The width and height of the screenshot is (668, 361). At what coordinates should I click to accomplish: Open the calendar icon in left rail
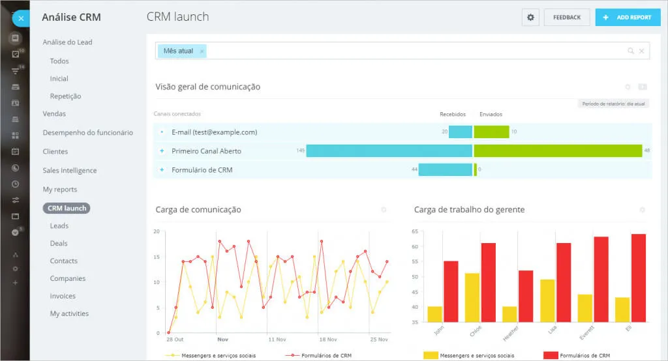(x=15, y=151)
